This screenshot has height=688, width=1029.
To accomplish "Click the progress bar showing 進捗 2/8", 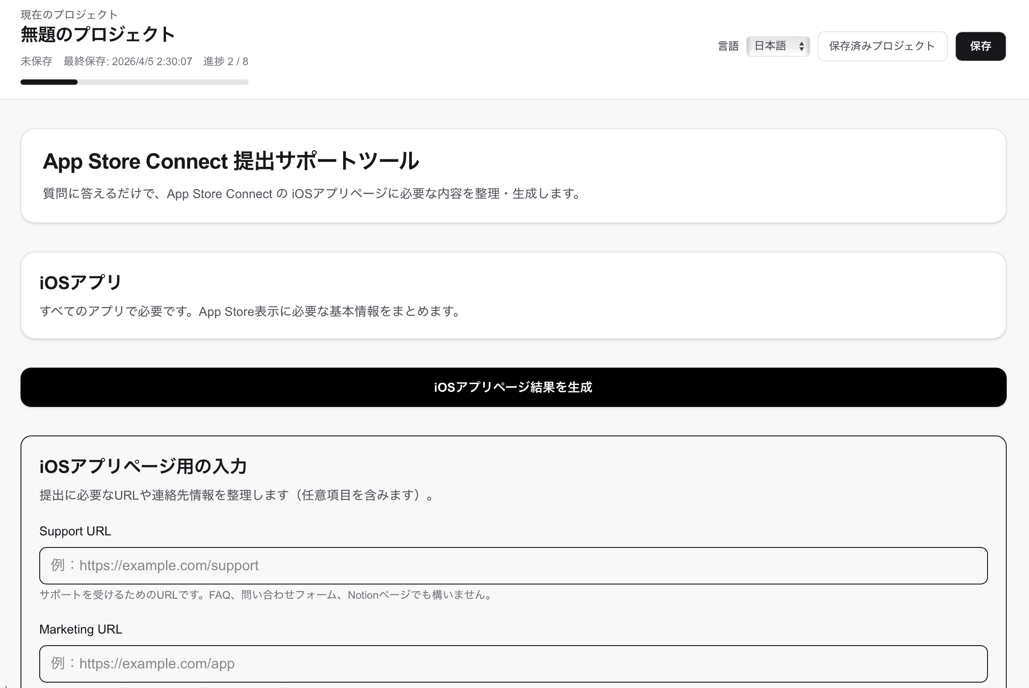I will (x=134, y=82).
